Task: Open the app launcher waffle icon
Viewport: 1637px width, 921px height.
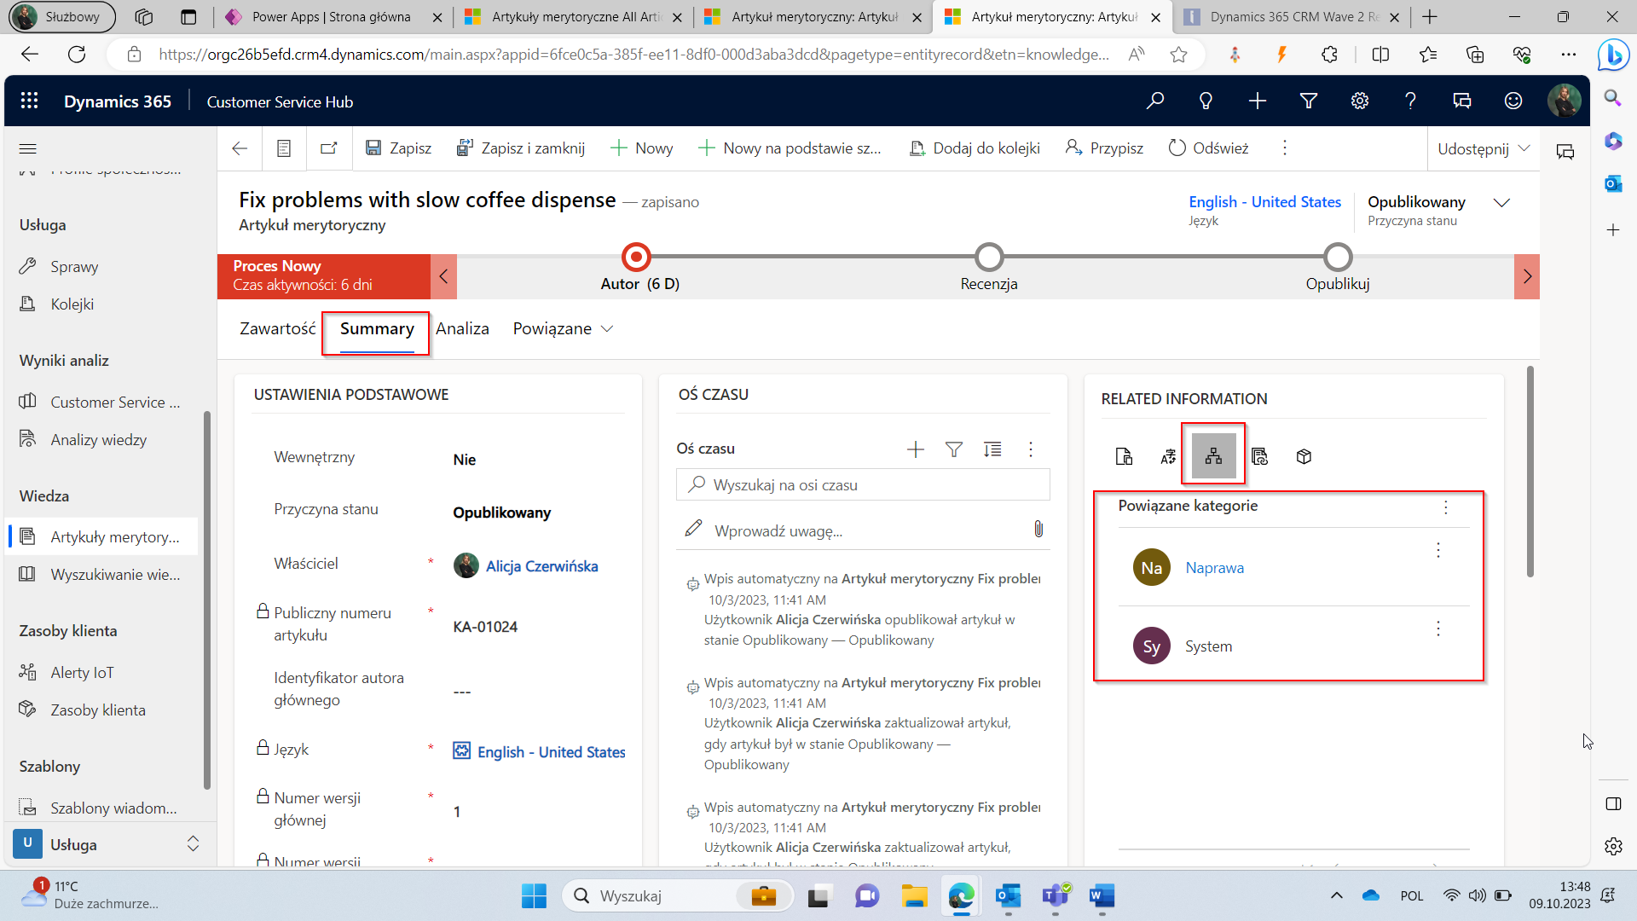Action: tap(30, 101)
